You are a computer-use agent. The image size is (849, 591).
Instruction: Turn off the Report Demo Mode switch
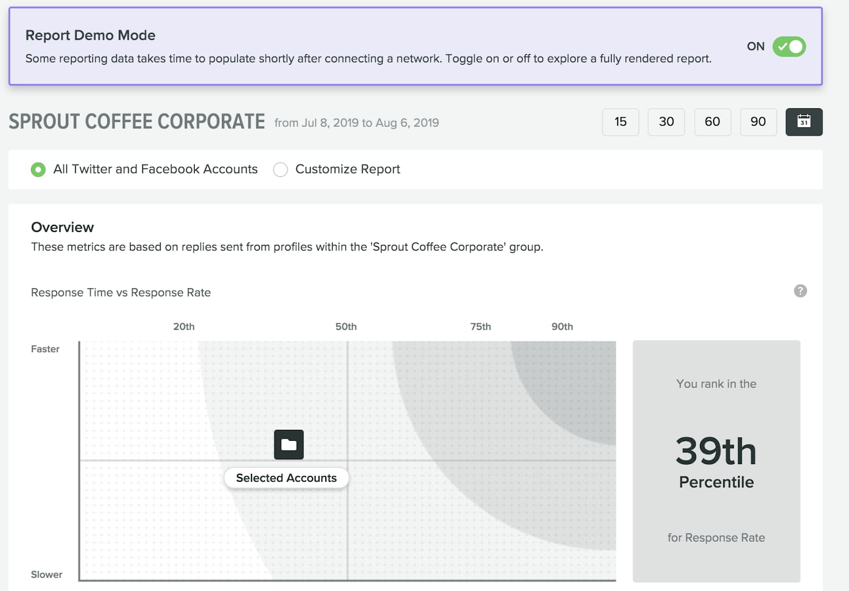pos(789,47)
